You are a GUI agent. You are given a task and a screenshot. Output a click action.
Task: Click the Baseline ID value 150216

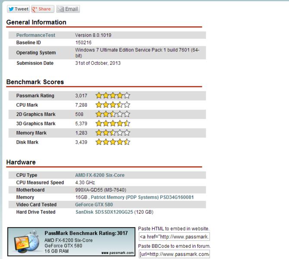(83, 43)
